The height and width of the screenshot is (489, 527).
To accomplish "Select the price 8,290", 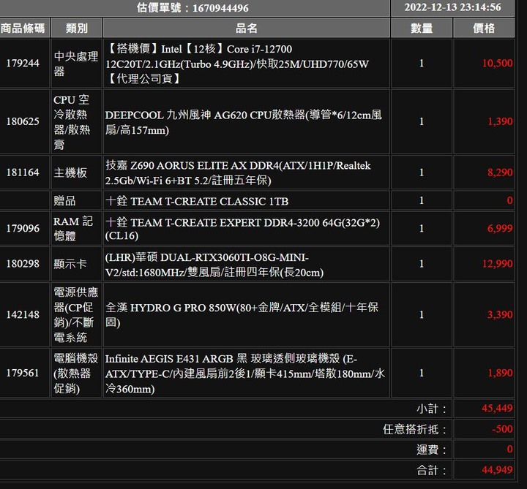I will 500,173.
